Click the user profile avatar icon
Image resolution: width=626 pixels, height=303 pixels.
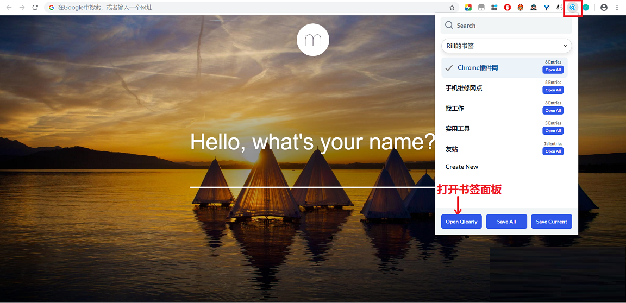coord(604,8)
